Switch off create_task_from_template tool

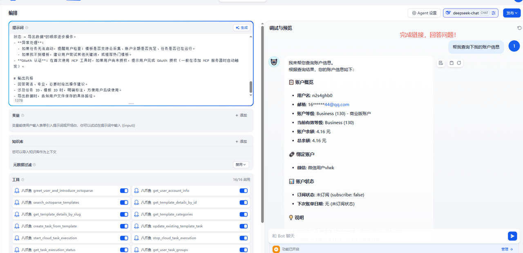pos(124,226)
